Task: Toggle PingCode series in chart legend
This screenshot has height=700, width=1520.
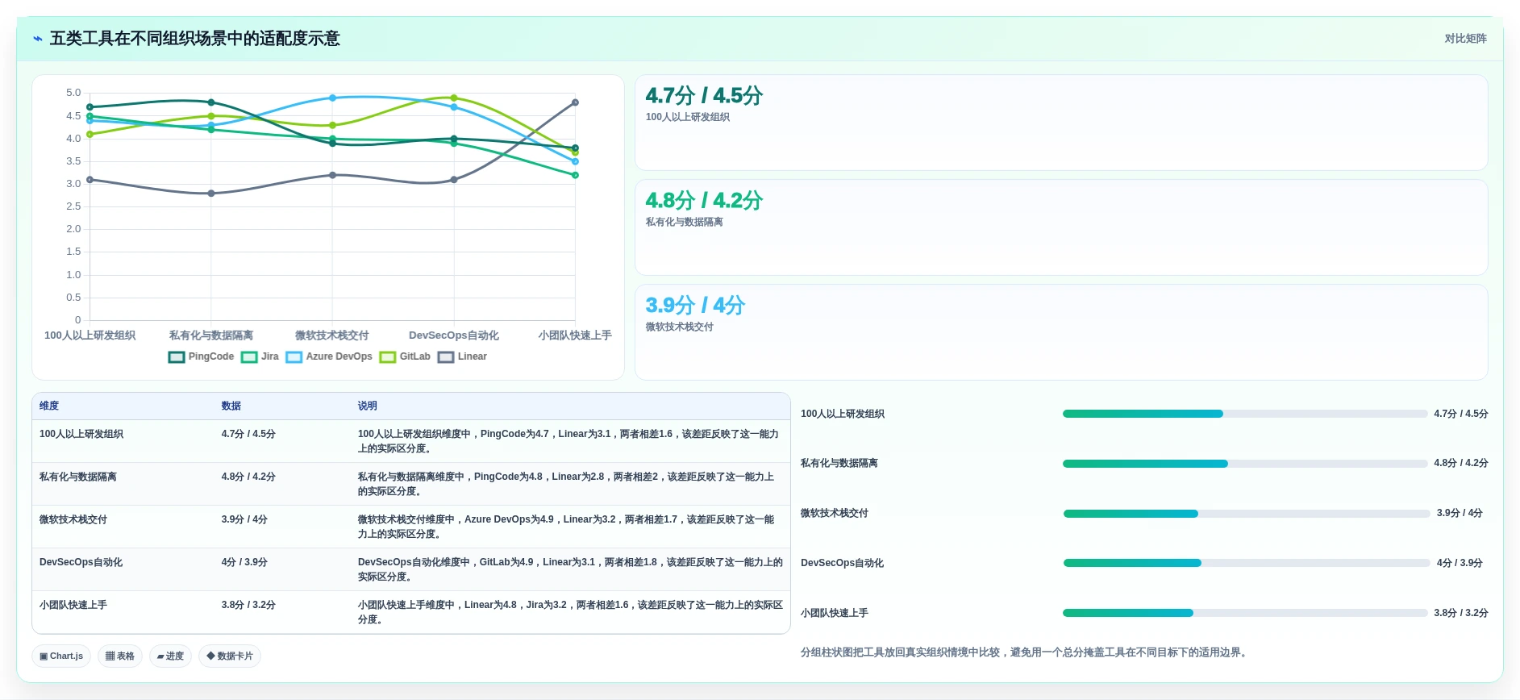Action: 201,356
